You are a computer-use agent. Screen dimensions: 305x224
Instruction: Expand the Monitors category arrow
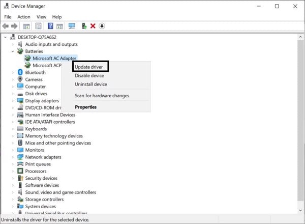[13, 150]
